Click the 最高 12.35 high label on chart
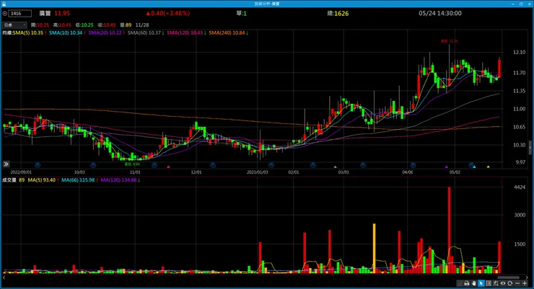This screenshot has width=534, height=289. [x=450, y=41]
